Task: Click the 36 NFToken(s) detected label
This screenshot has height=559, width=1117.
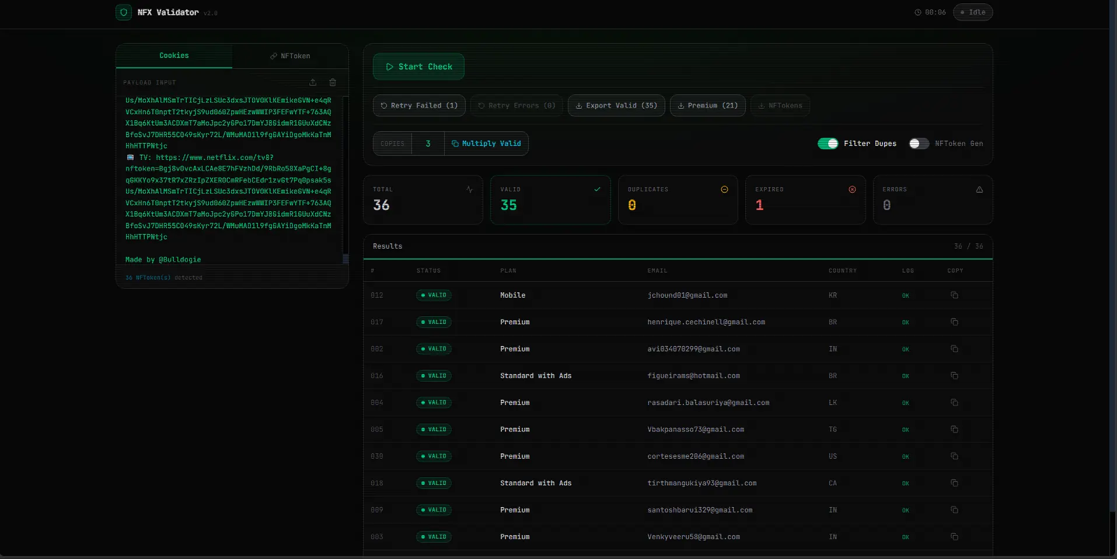Action: click(164, 278)
